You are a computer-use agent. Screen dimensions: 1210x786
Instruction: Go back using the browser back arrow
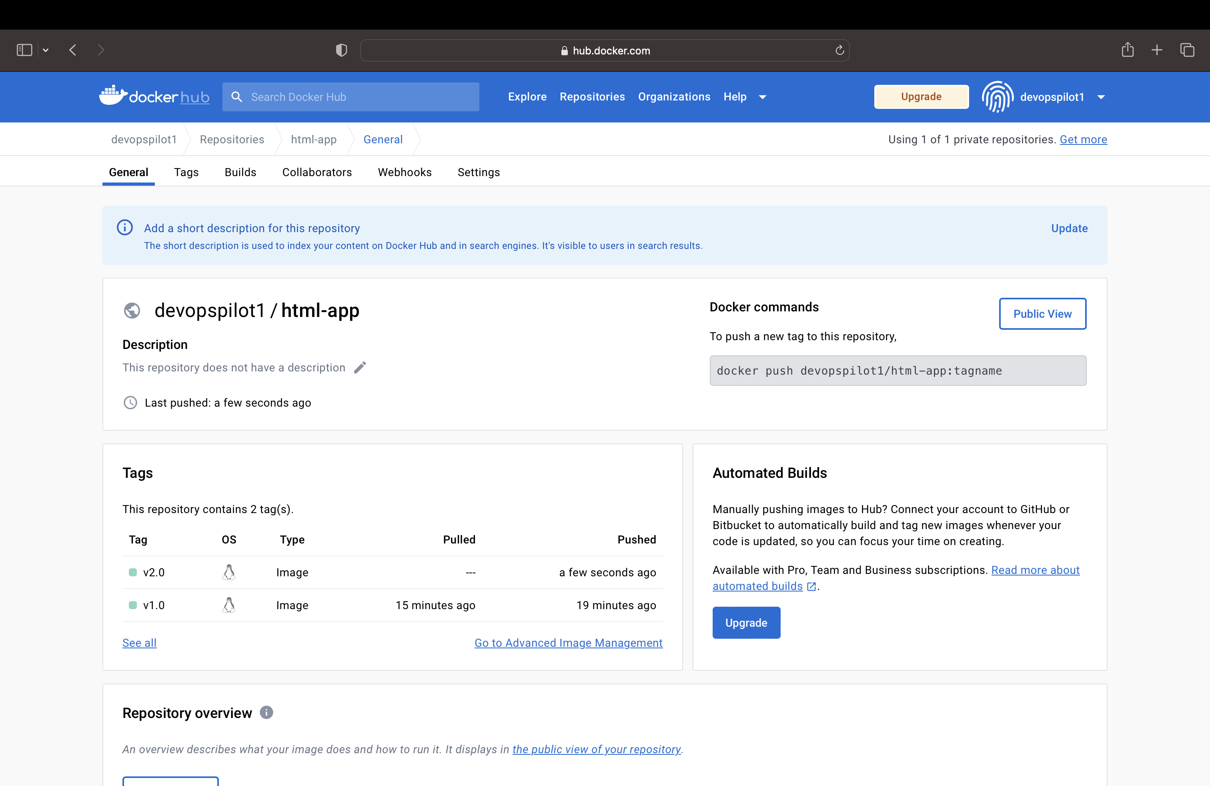pos(73,50)
